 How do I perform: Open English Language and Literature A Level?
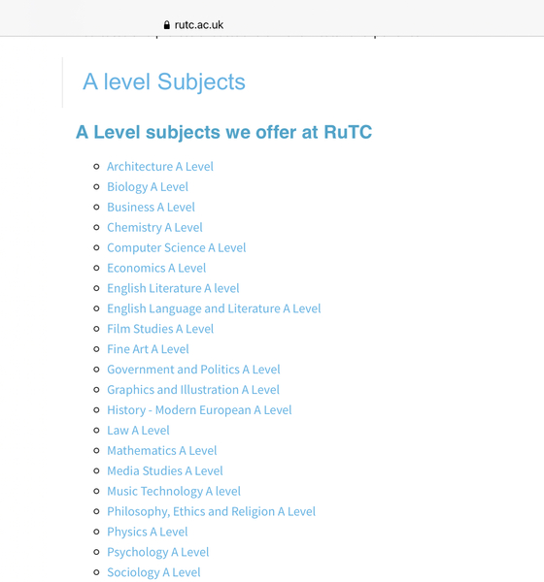214,308
